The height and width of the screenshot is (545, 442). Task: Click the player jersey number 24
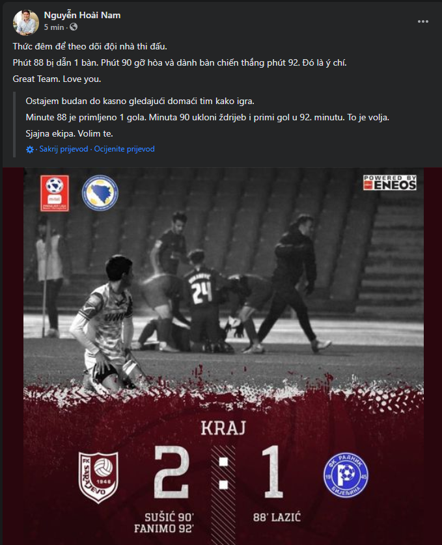202,291
